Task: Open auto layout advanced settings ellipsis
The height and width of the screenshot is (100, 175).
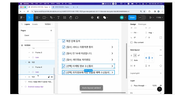Action: click(x=161, y=55)
